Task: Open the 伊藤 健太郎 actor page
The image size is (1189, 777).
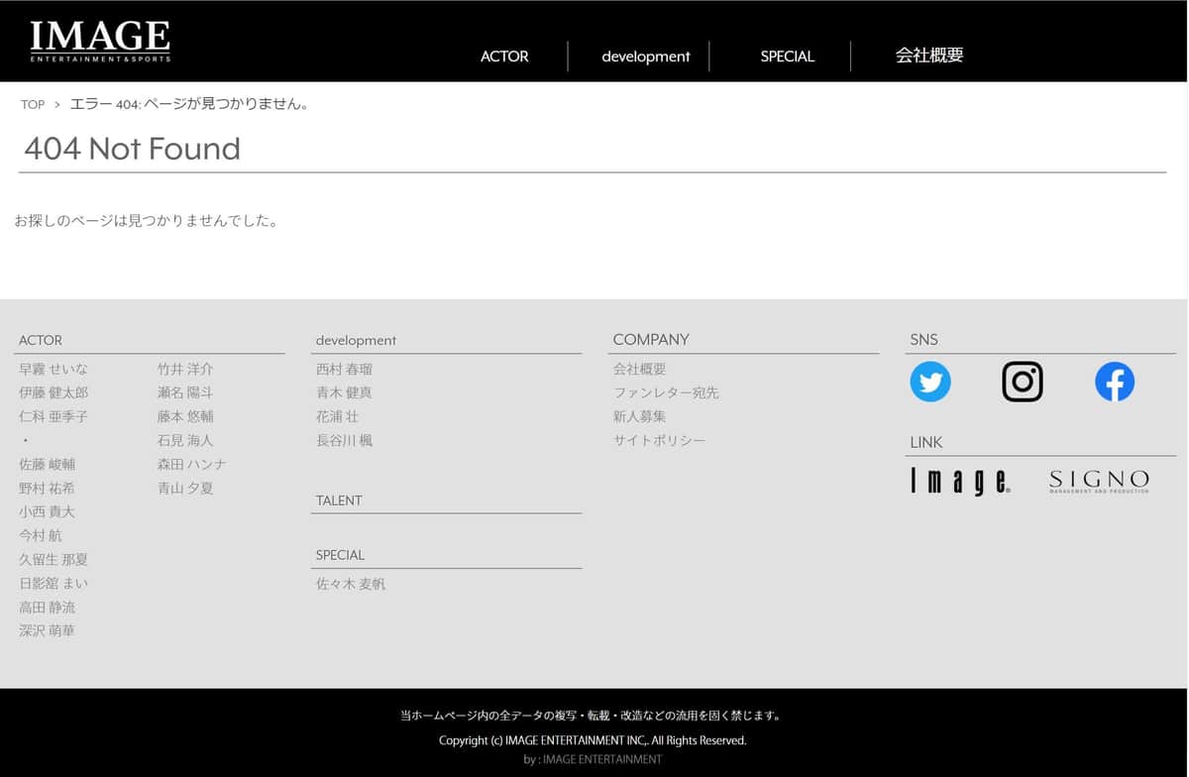Action: (x=54, y=391)
